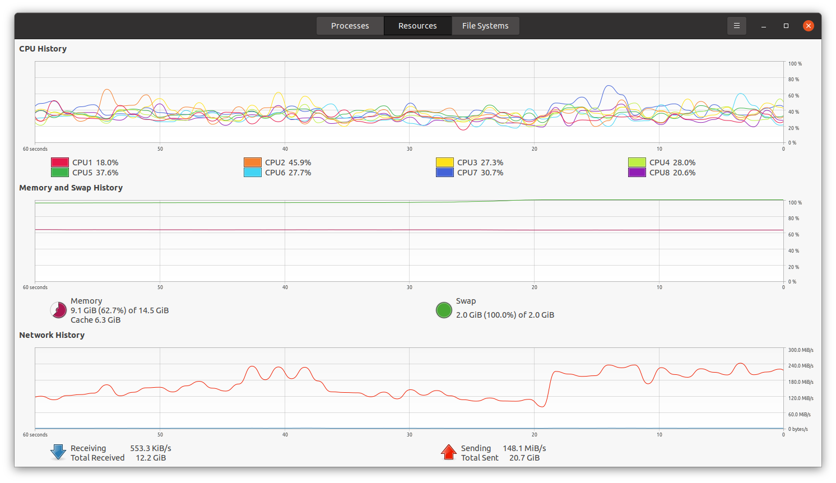The width and height of the screenshot is (836, 483).
Task: Click the 240.0 MiB/s axis label
Action: (x=801, y=366)
